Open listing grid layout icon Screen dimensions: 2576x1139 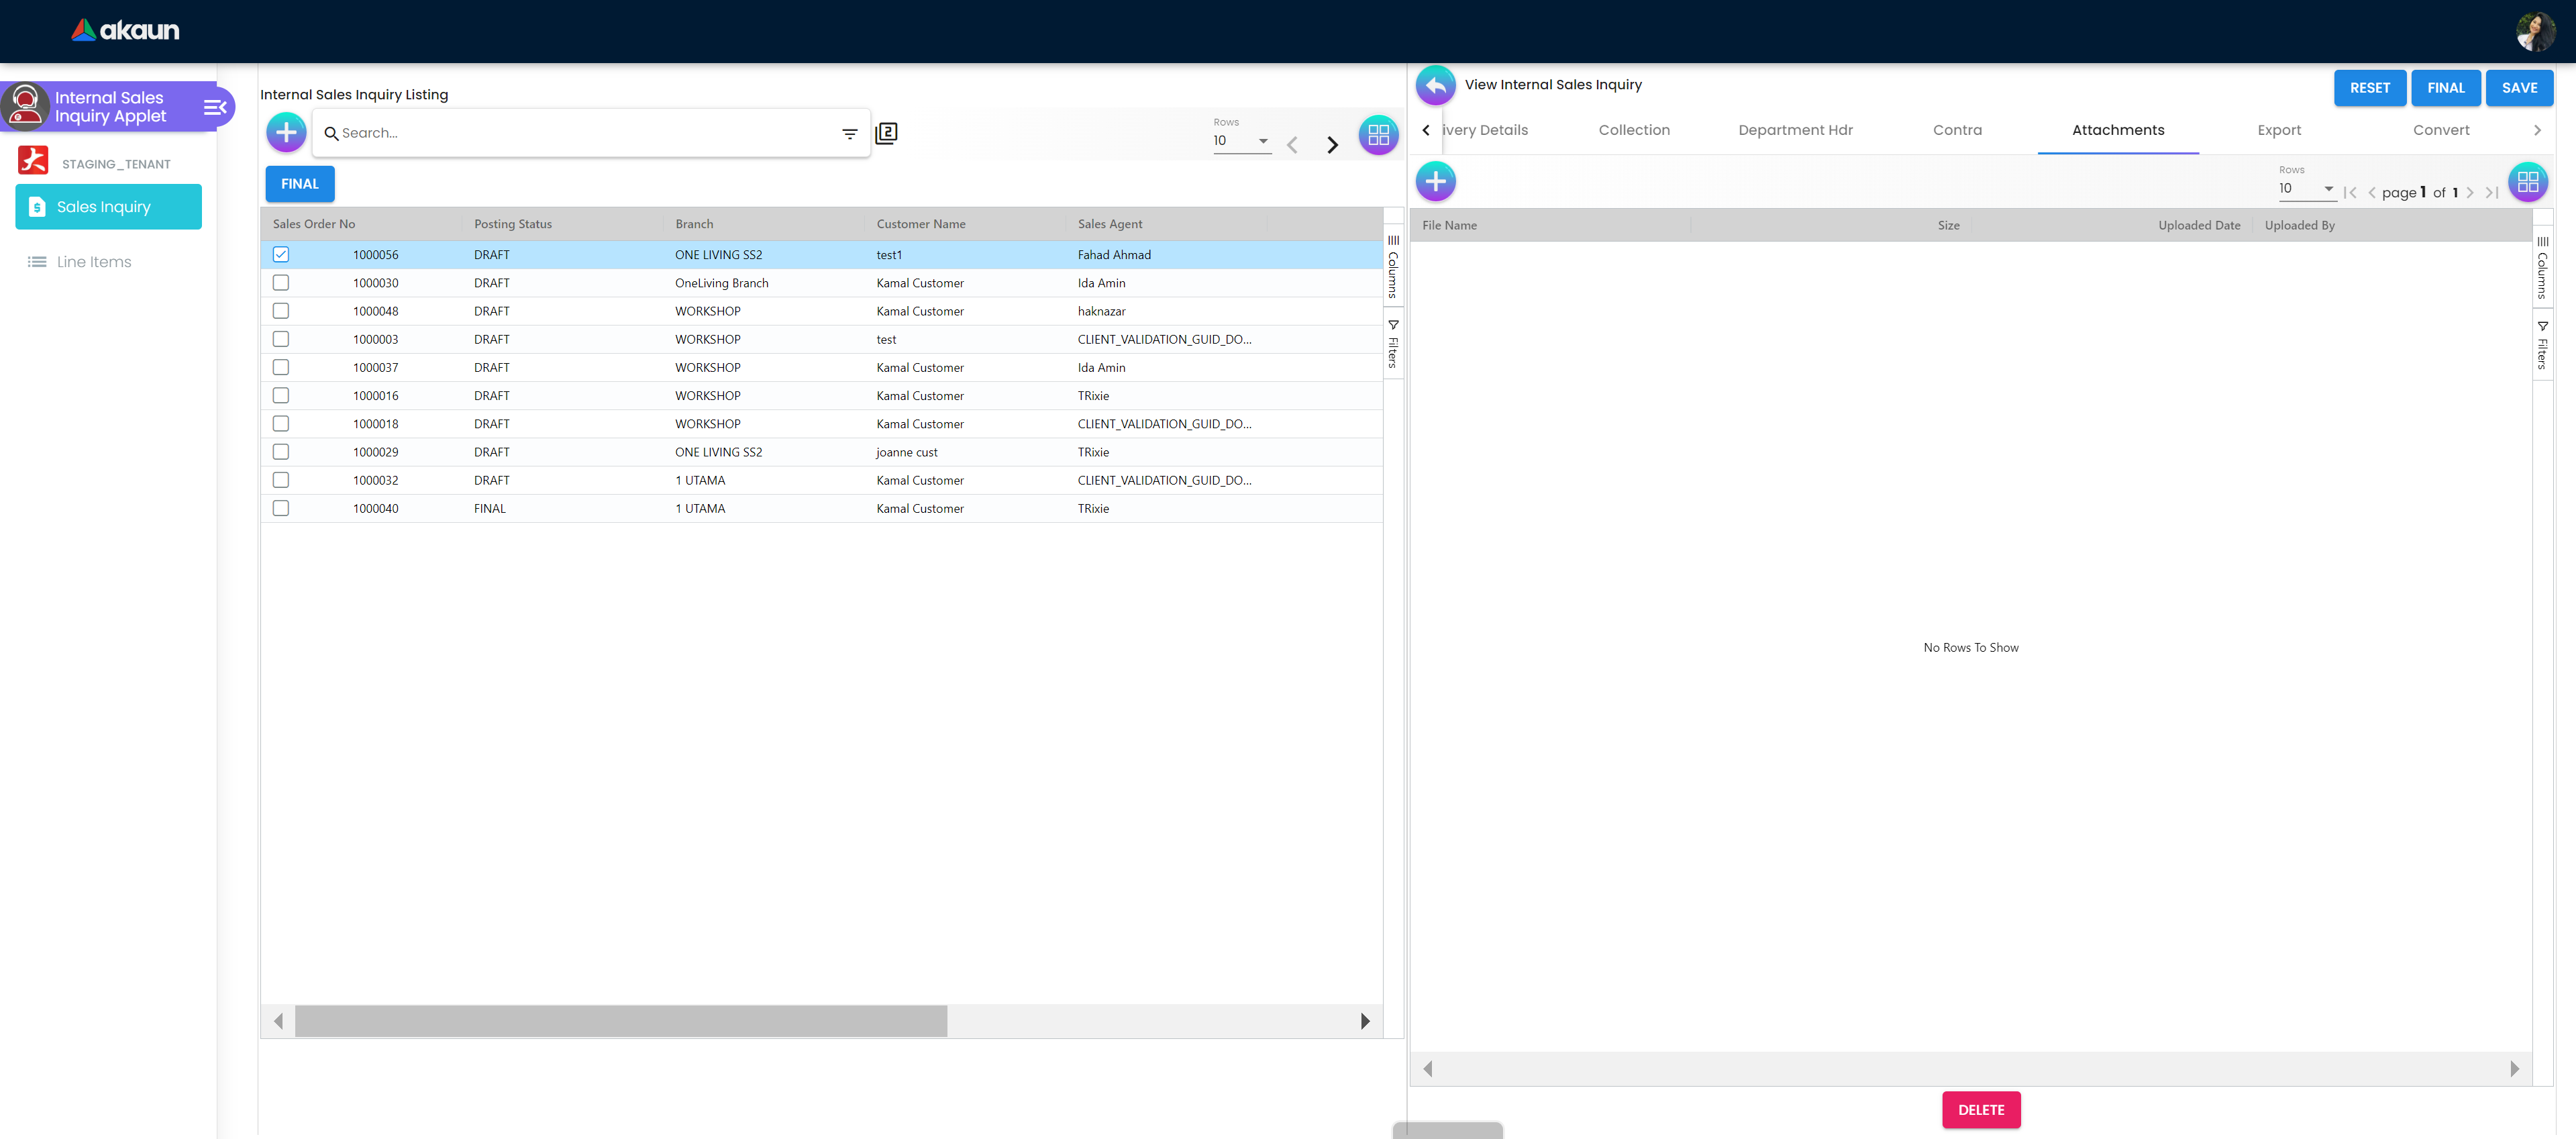pos(1378,134)
